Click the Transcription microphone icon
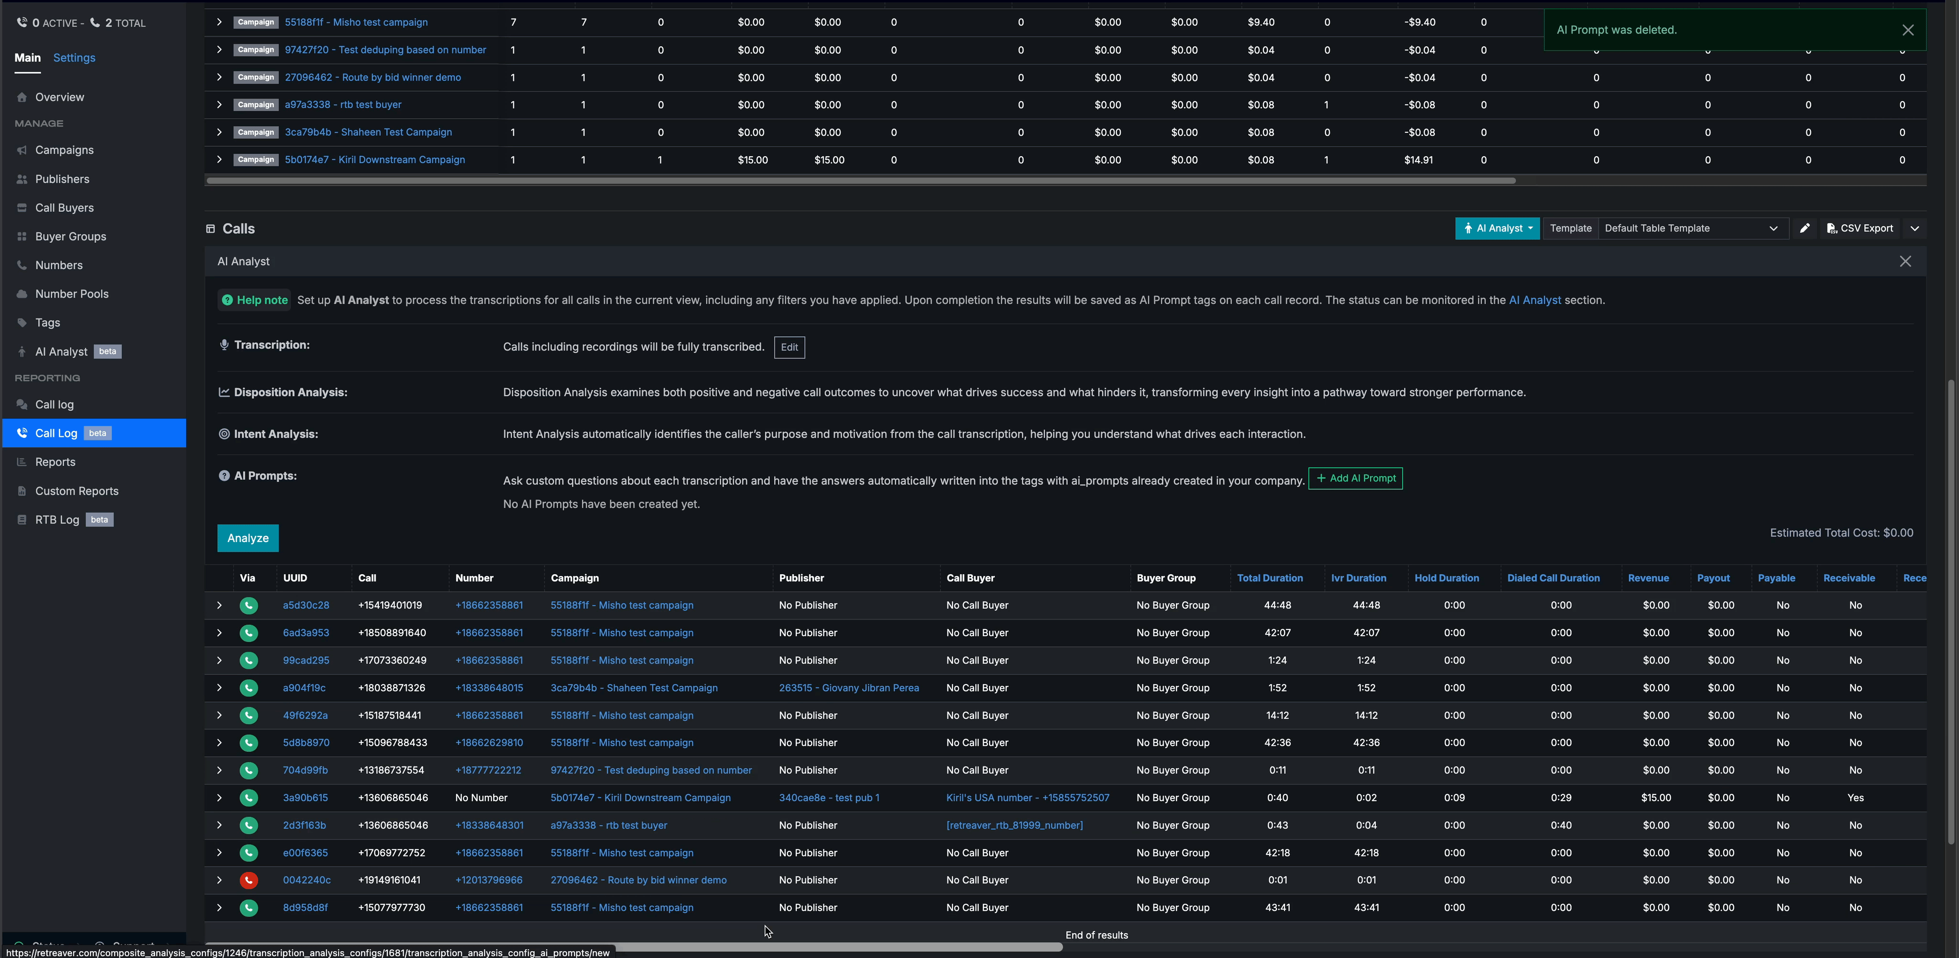1959x958 pixels. point(223,345)
